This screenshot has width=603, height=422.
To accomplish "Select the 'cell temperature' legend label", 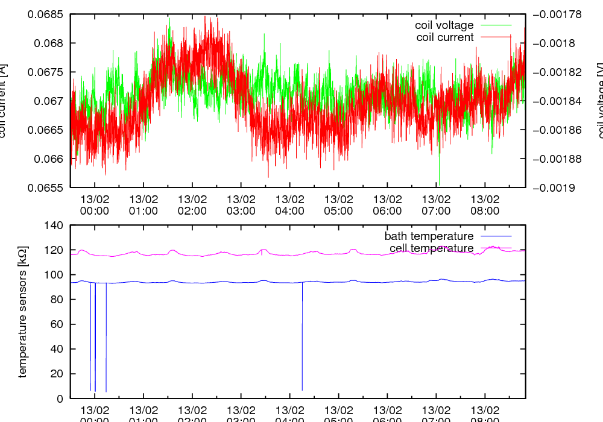I will click(x=431, y=248).
